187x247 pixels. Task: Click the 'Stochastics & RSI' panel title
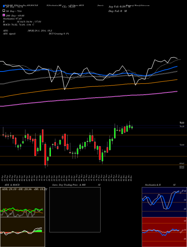click(160, 185)
